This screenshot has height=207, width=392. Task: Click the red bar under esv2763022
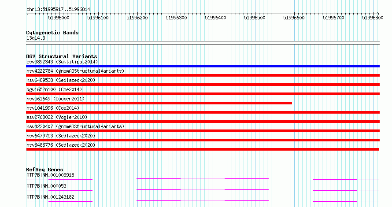click(x=203, y=122)
